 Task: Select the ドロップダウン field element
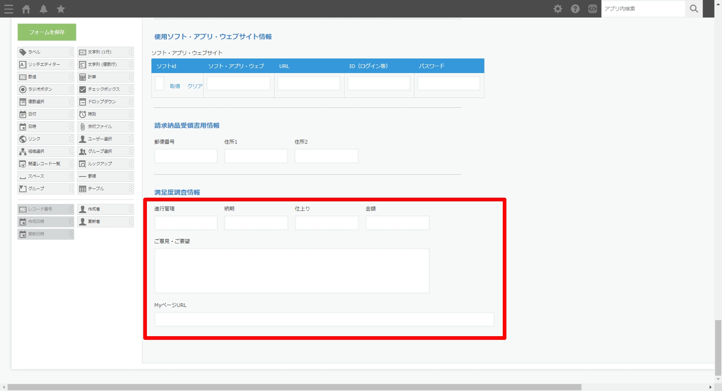tap(105, 102)
